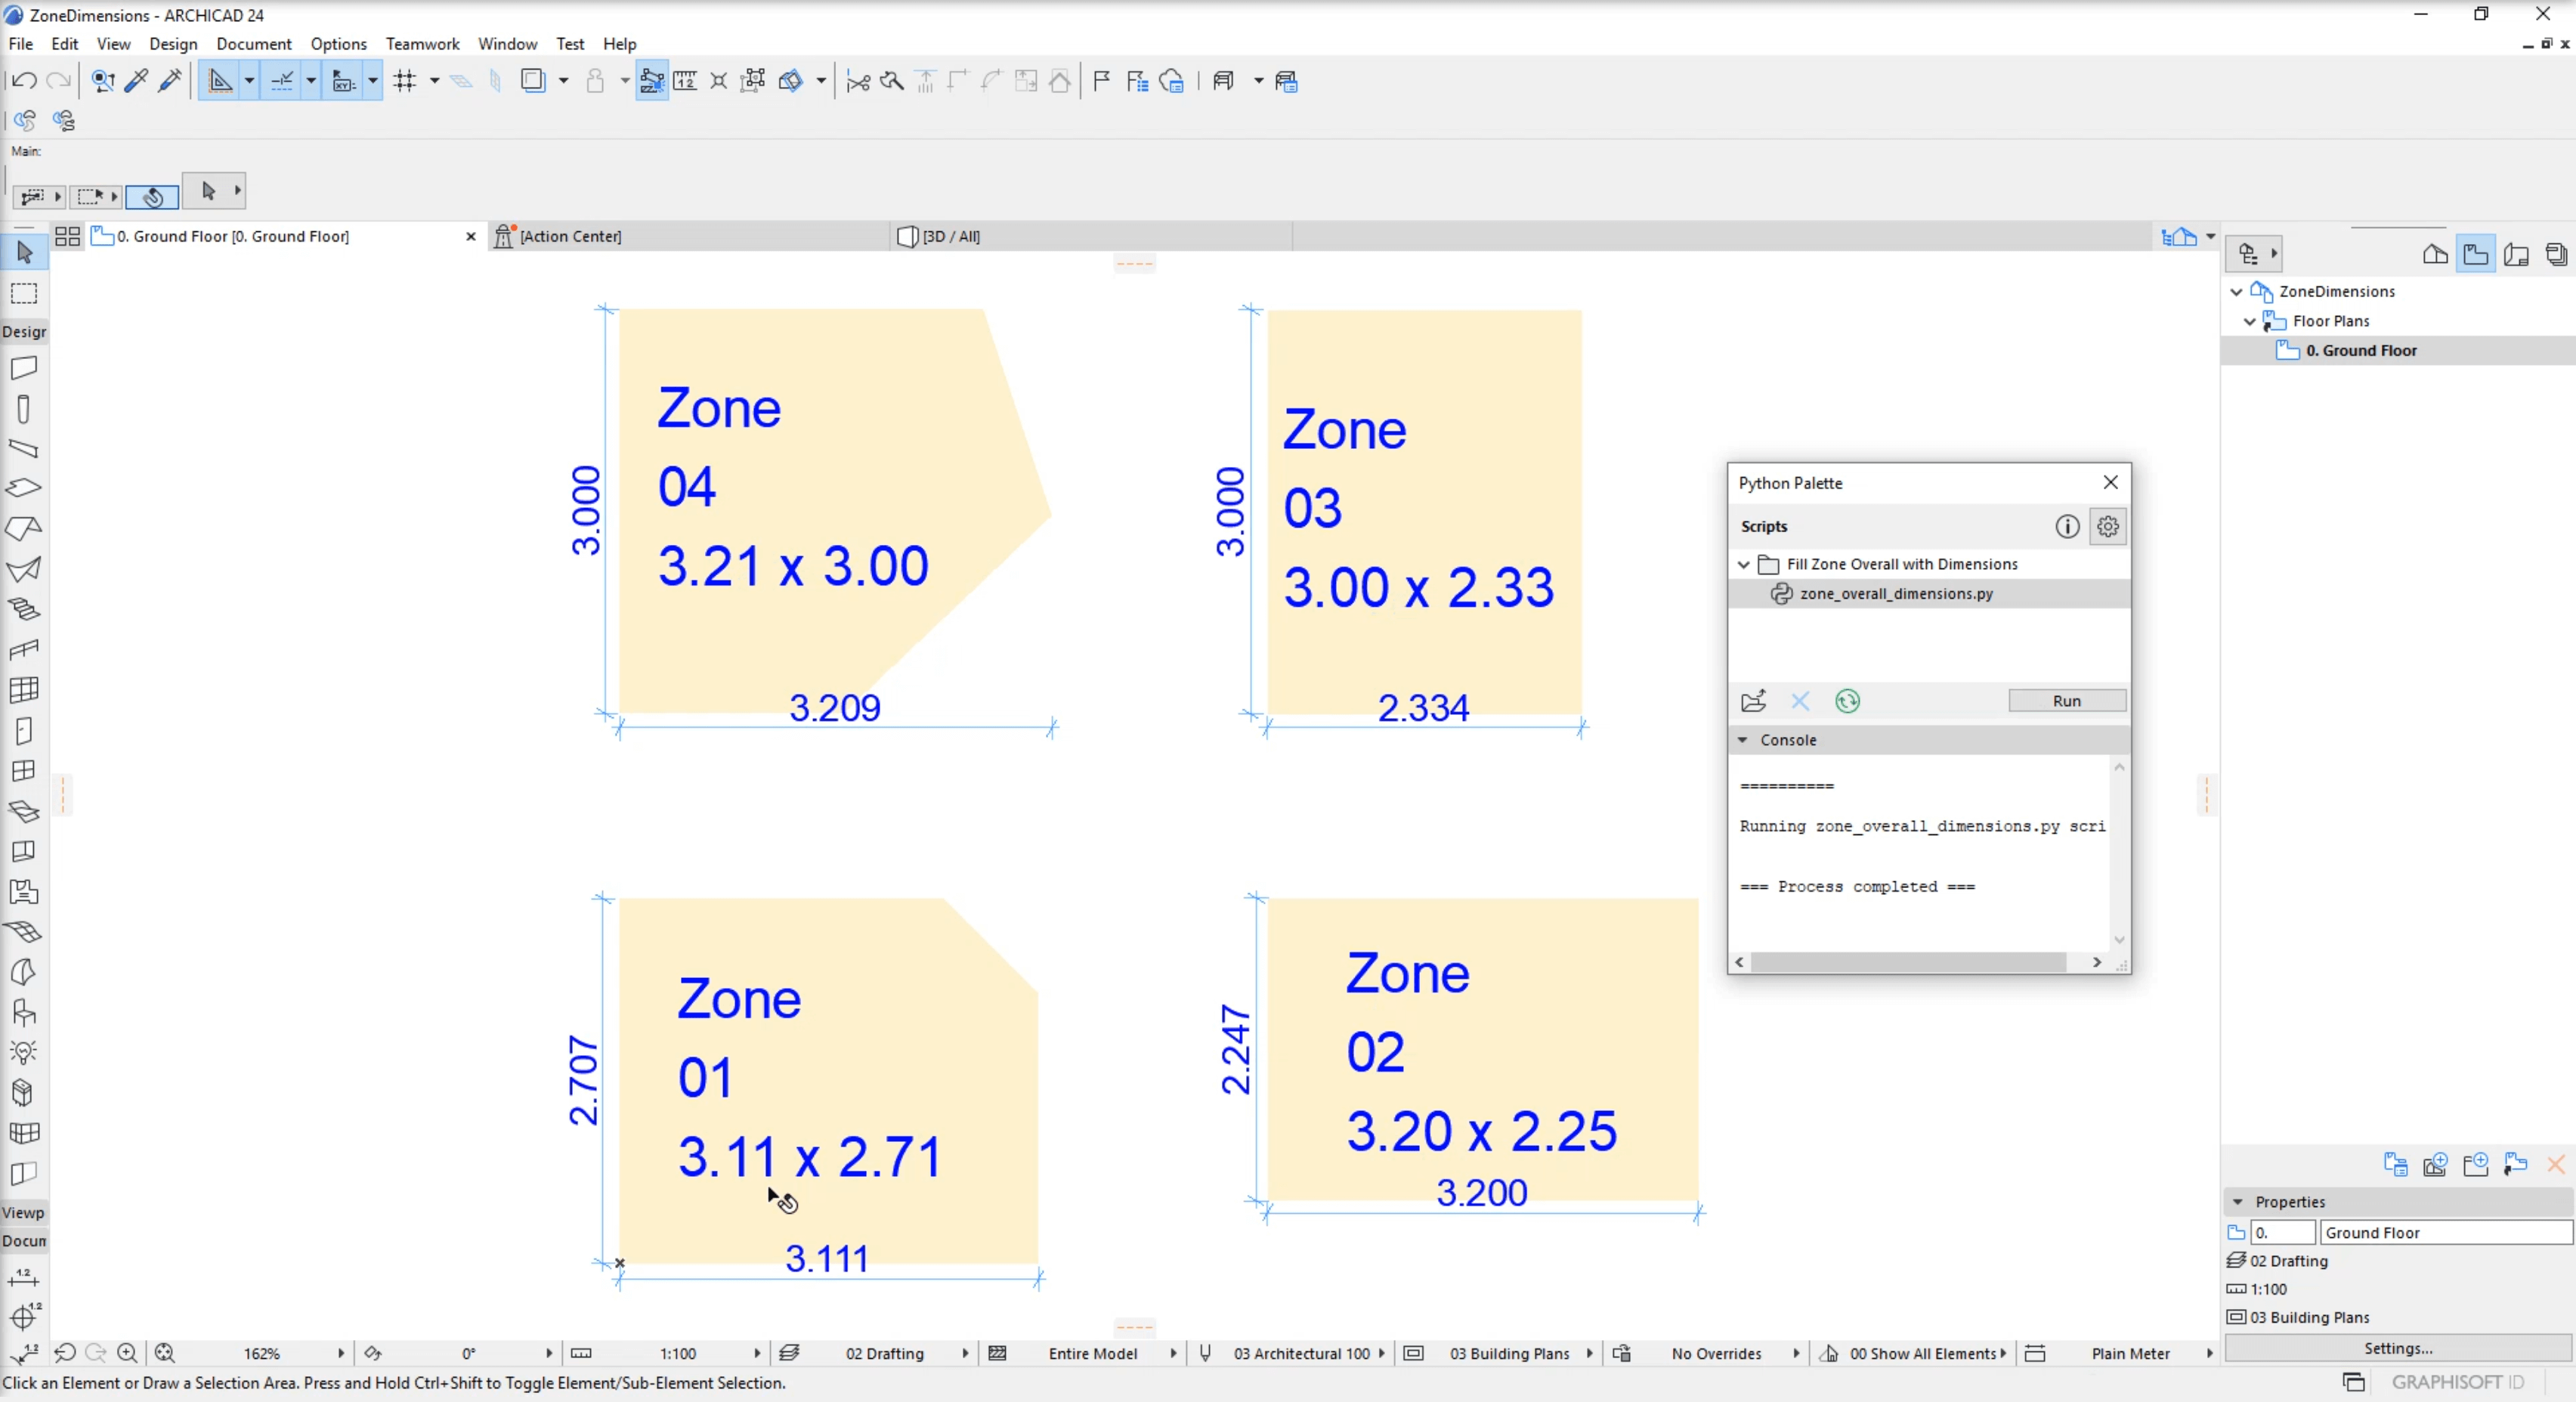Screen dimensions: 2576x1402
Task: Toggle the snap guides toolbar button
Action: [282, 81]
